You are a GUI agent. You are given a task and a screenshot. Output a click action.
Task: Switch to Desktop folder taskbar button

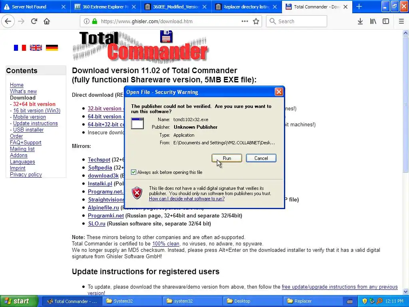[253, 301]
